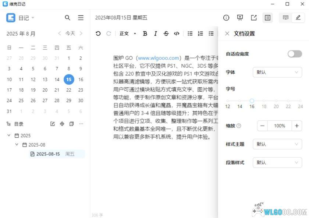Start presentation mode icon
Screen dimensions: 309x218
point(240,17)
